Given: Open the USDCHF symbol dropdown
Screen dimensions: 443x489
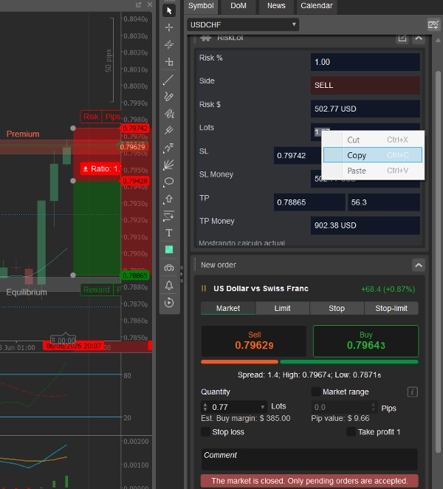Looking at the screenshot, I should click(x=243, y=24).
